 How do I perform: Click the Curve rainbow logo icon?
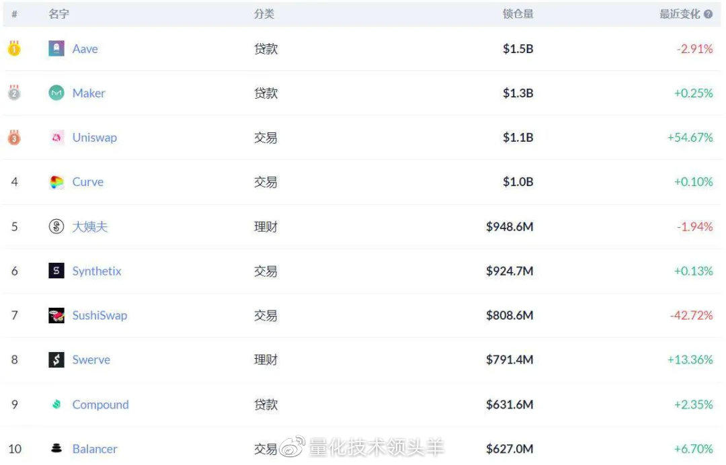(56, 182)
